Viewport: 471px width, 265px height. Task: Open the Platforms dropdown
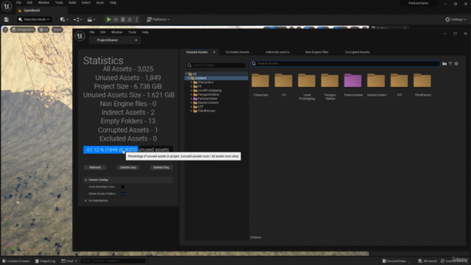point(158,20)
